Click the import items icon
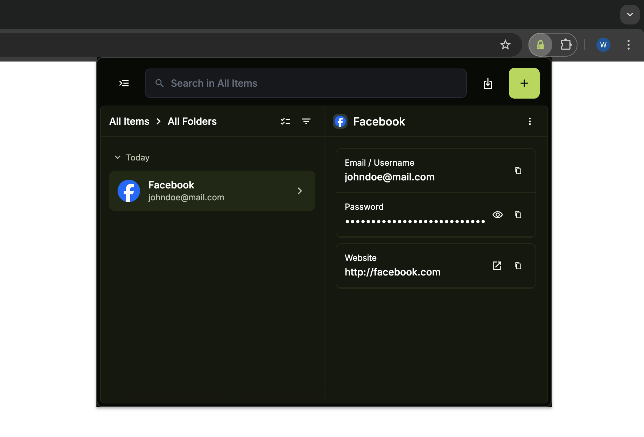Viewport: 644px width, 437px height. point(488,84)
